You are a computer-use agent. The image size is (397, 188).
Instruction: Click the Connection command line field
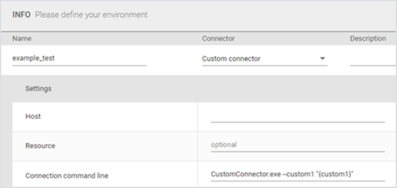point(298,174)
